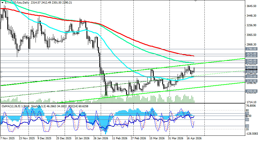
Task: Click the 76.8006 indicator scale value
Action: tap(251, 106)
